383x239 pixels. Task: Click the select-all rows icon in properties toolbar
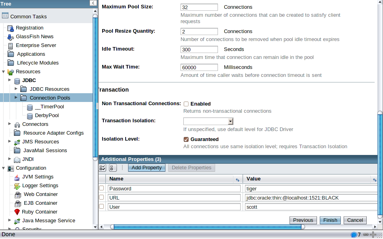point(103,168)
